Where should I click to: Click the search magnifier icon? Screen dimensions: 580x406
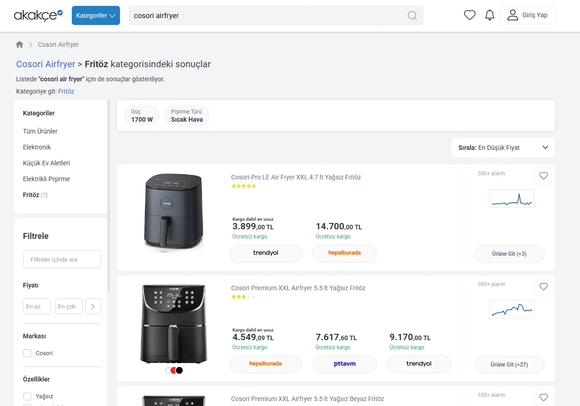pyautogui.click(x=412, y=16)
